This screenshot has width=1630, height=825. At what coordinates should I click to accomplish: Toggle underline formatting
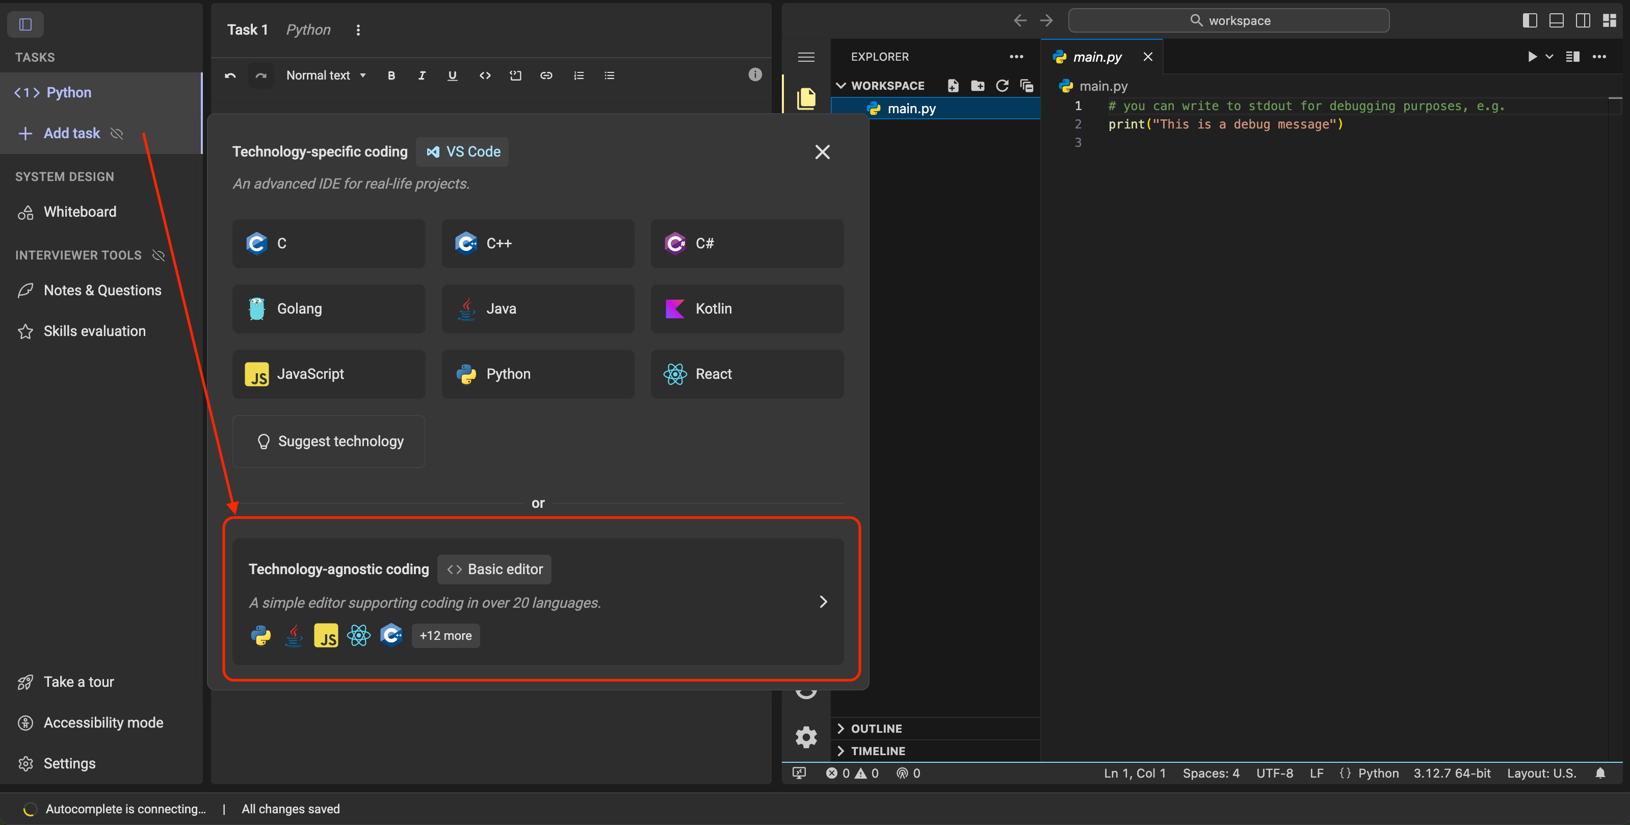tap(453, 75)
